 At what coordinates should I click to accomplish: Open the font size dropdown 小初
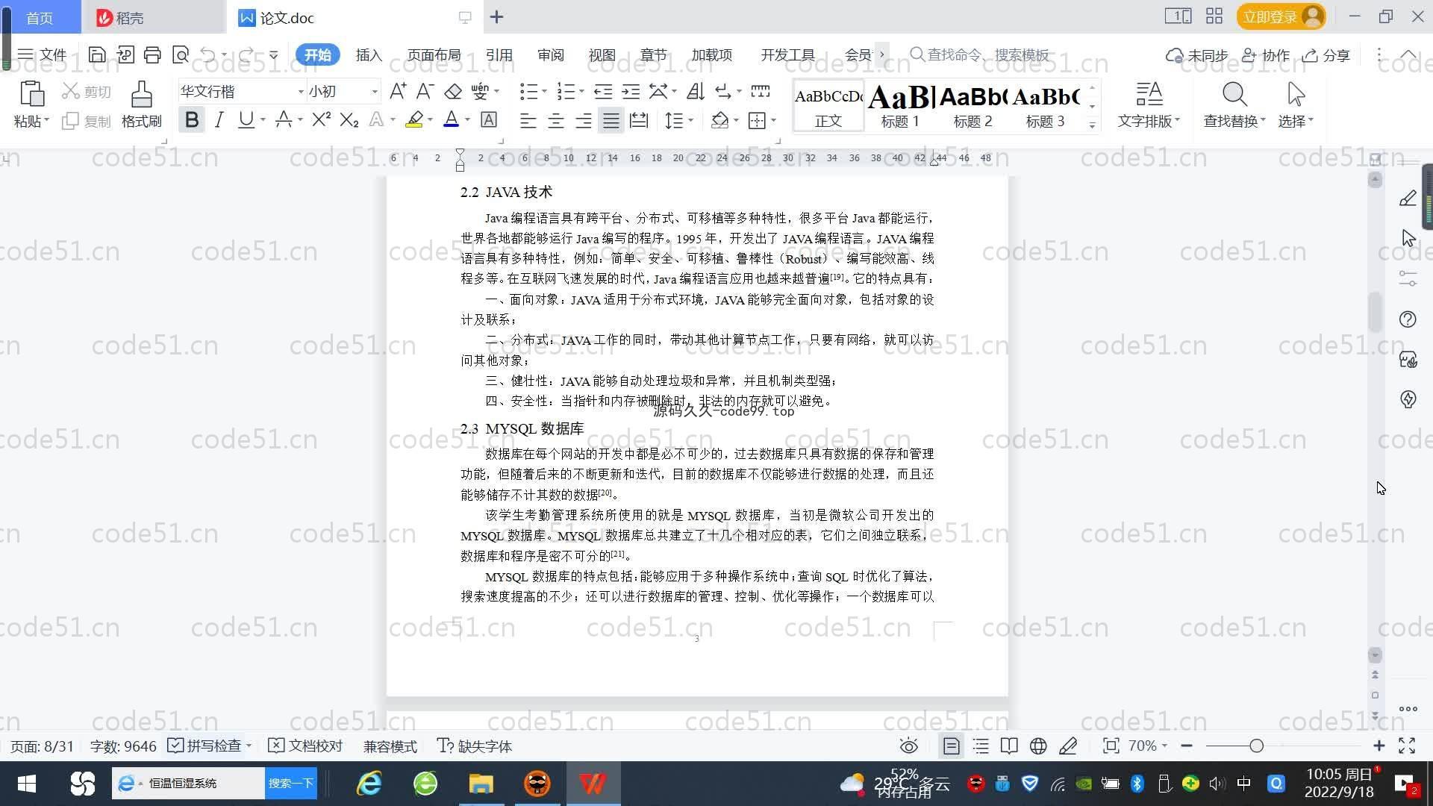point(375,92)
